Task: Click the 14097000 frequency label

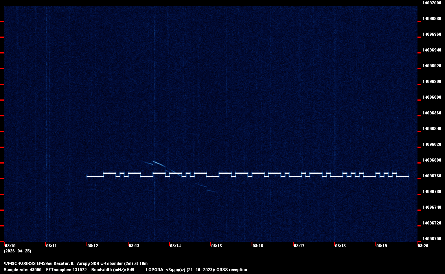Action: pos(432,3)
